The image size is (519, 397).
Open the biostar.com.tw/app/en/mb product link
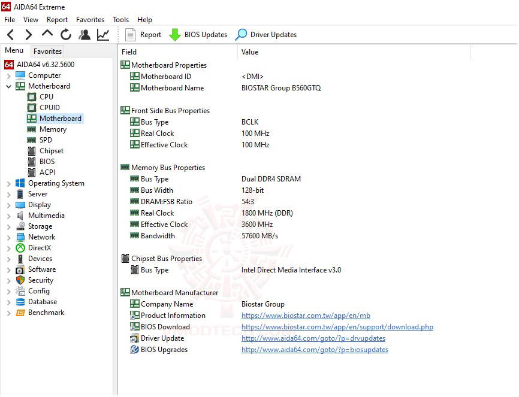306,316
